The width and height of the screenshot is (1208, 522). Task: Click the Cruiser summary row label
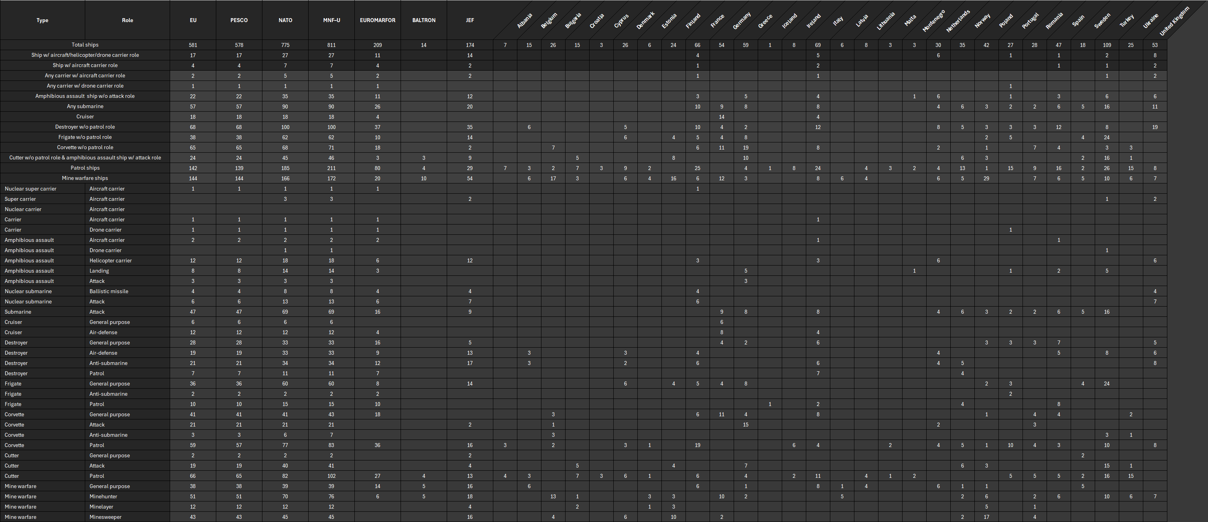pos(85,117)
